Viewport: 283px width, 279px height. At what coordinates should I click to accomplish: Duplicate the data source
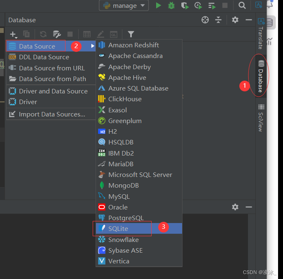click(x=26, y=34)
